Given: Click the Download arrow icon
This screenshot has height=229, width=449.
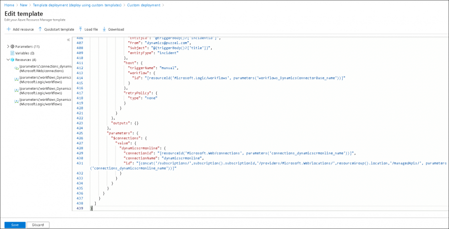Looking at the screenshot, I should tap(104, 29).
